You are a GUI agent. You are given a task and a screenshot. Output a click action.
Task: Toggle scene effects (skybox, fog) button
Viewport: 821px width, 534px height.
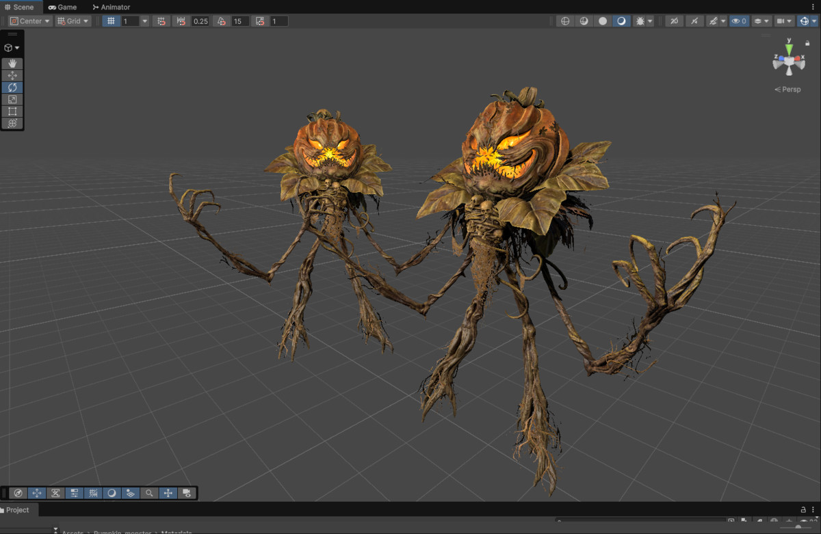[x=712, y=21]
